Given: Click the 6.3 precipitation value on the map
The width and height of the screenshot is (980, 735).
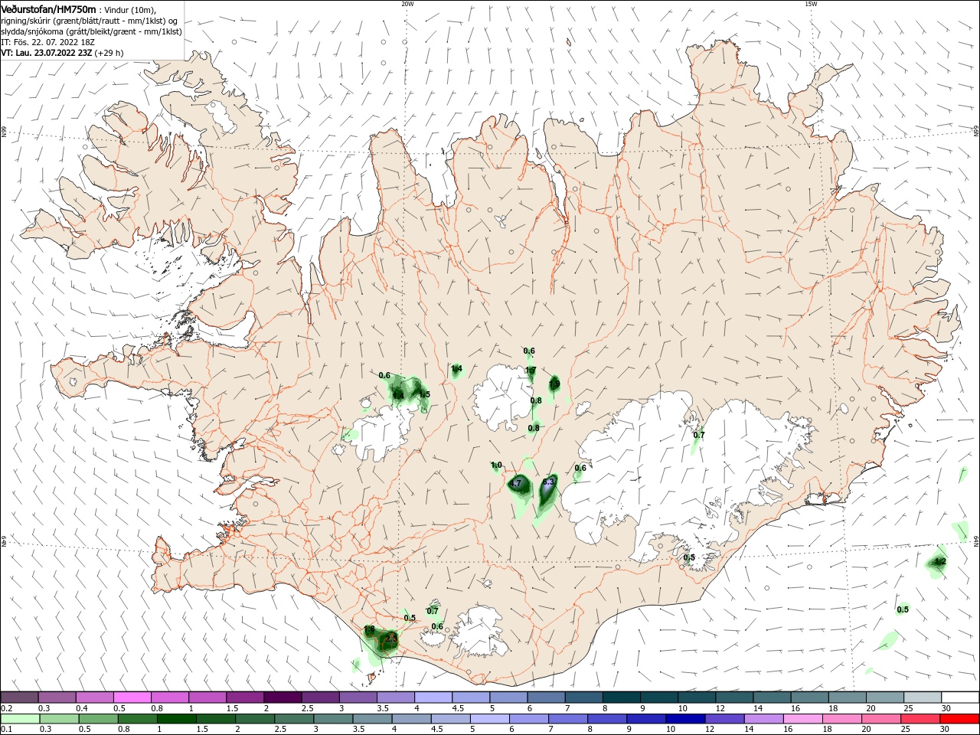Looking at the screenshot, I should pyautogui.click(x=548, y=482).
